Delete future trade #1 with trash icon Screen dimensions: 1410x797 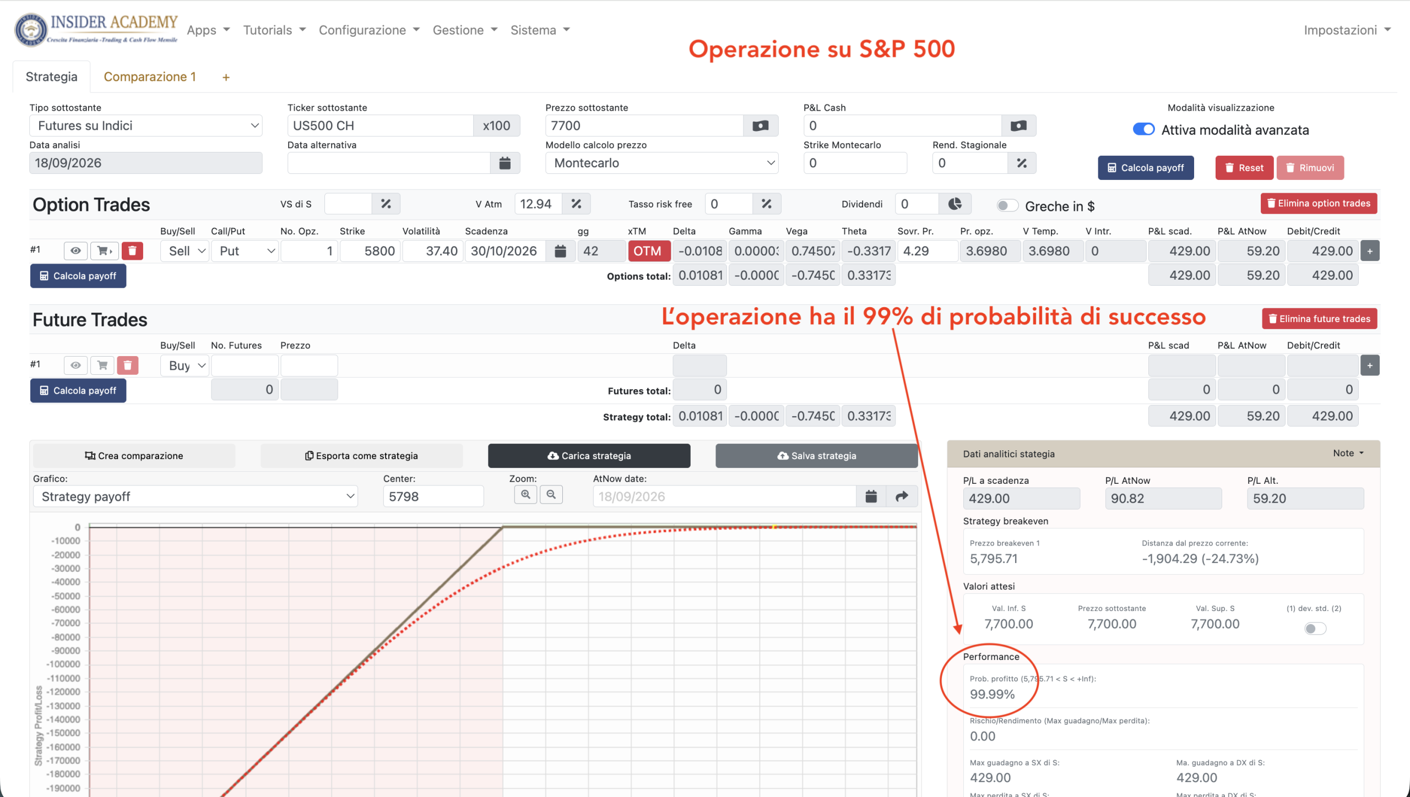tap(127, 365)
